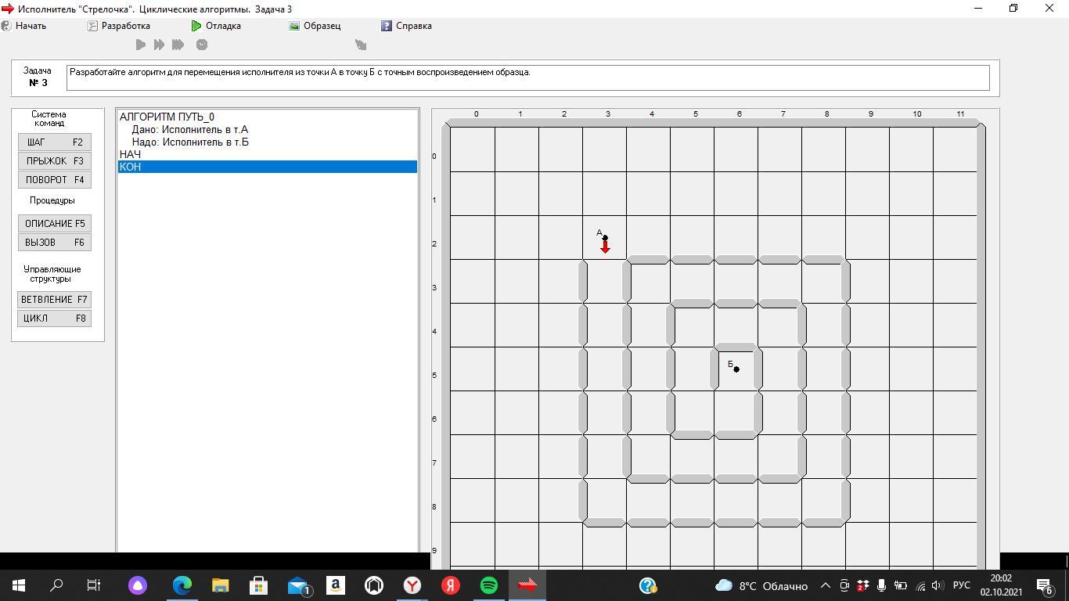Open the Windows Start menu

coord(19,585)
